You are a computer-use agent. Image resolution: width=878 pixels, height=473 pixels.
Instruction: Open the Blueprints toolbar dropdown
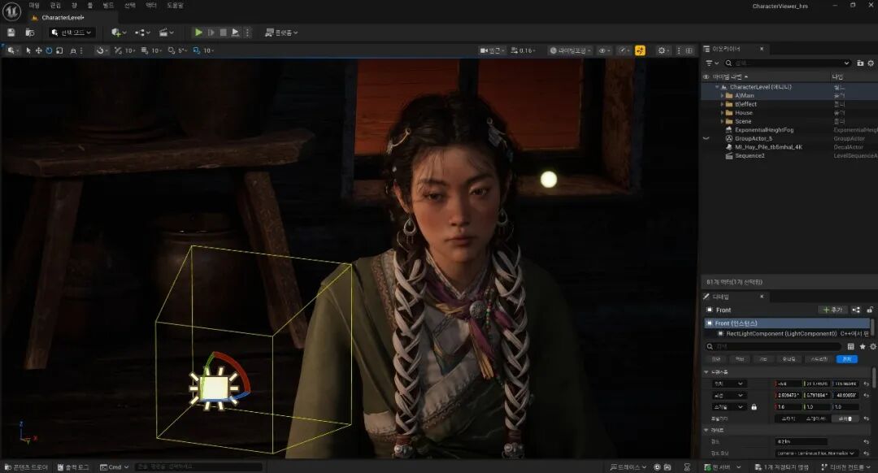coord(143,33)
